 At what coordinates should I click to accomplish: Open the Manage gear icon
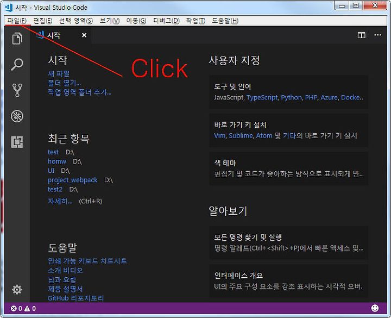17,290
